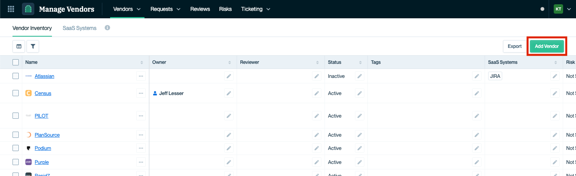The image size is (576, 176).
Task: Edit the SaaS Systems of PlanSource
Action: [x=555, y=135]
